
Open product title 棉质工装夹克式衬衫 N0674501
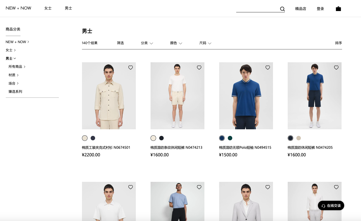point(106,148)
